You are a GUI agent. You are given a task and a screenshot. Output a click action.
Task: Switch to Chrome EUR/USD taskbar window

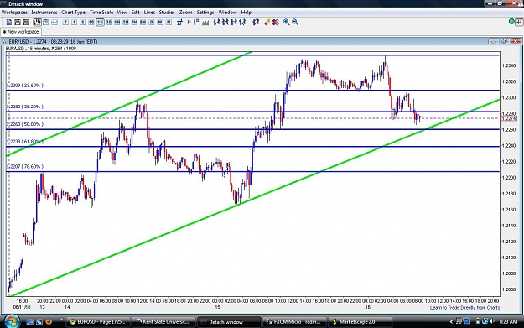point(98,322)
